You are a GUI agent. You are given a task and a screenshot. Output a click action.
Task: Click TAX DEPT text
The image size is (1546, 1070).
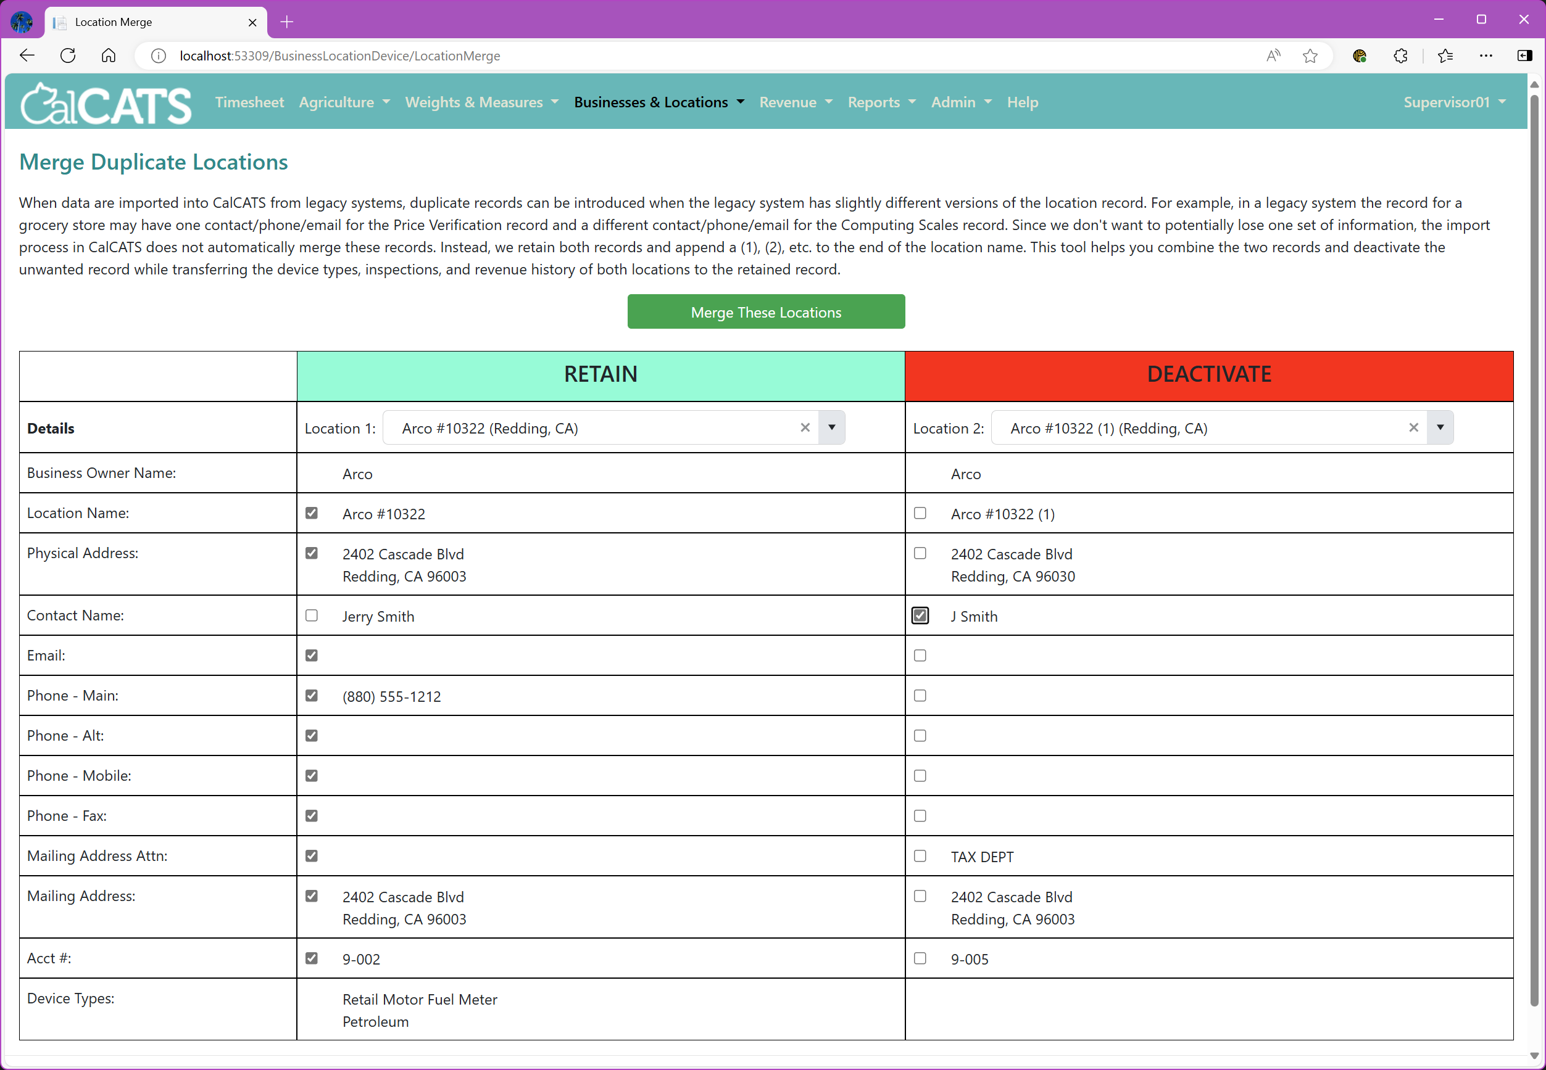tap(982, 857)
